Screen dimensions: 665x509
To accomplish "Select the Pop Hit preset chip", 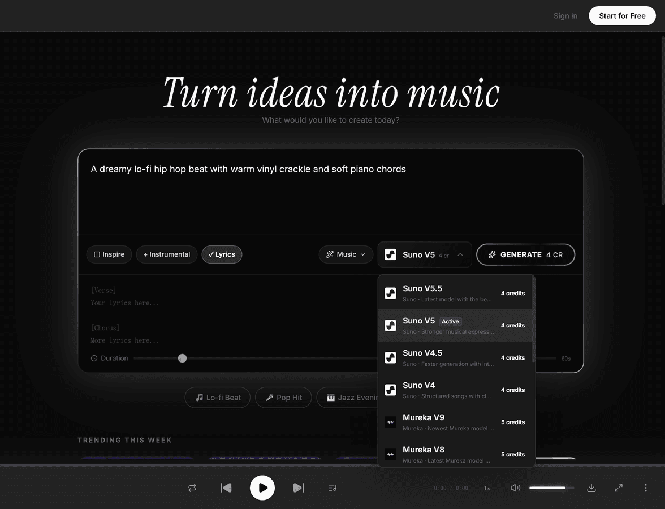I will (x=283, y=398).
